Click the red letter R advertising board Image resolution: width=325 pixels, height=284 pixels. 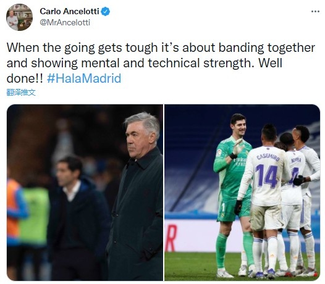click(x=171, y=238)
